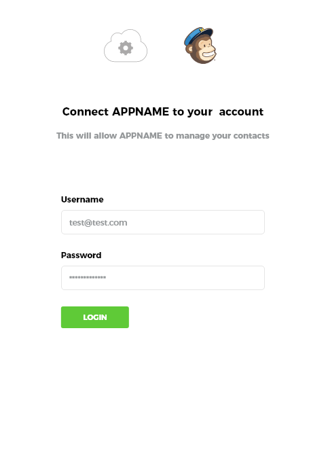Click the Mailchimp monkey logo
This screenshot has width=326, height=462.
(200, 46)
